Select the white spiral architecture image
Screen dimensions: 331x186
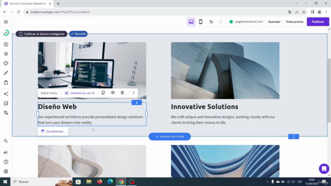pos(92,161)
